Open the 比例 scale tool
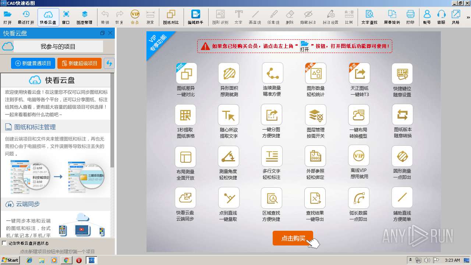 tap(349, 17)
